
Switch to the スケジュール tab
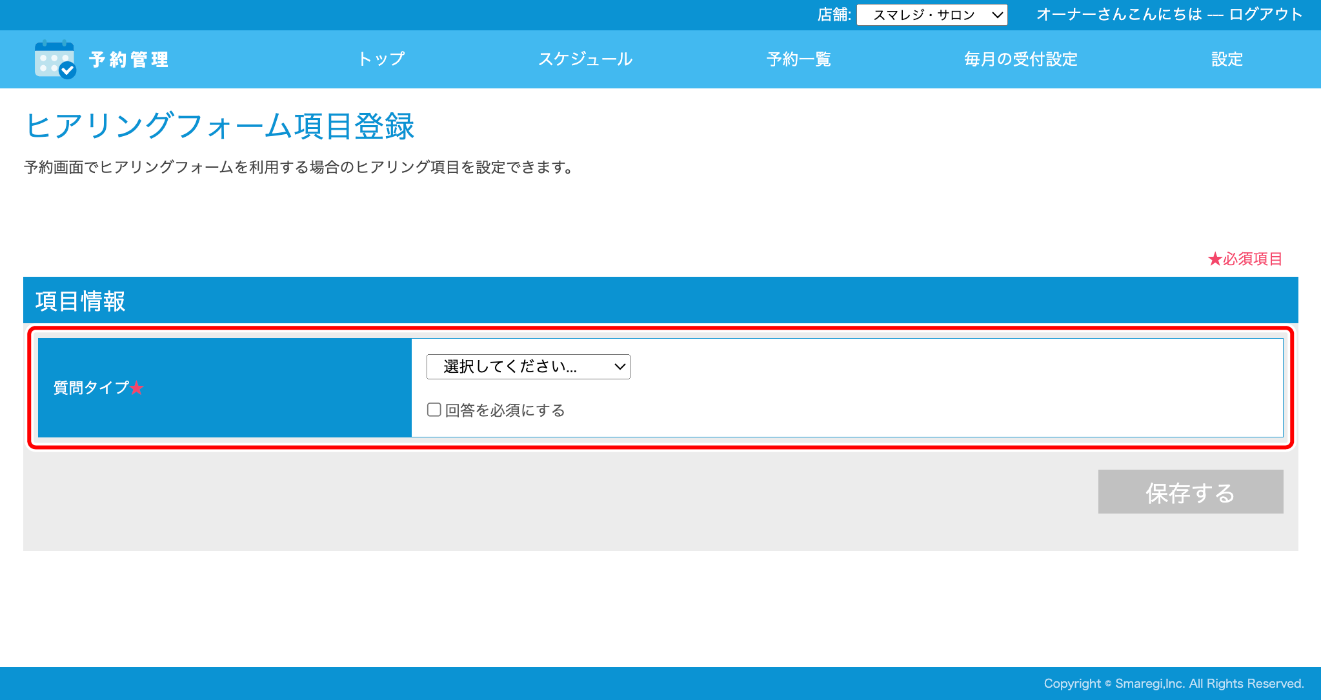click(x=585, y=59)
